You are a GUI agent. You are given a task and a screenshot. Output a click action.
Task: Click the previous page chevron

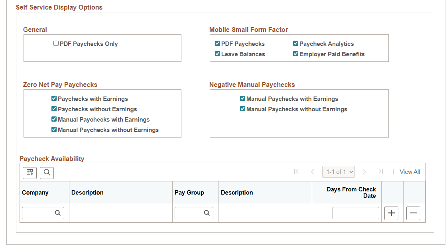point(313,171)
